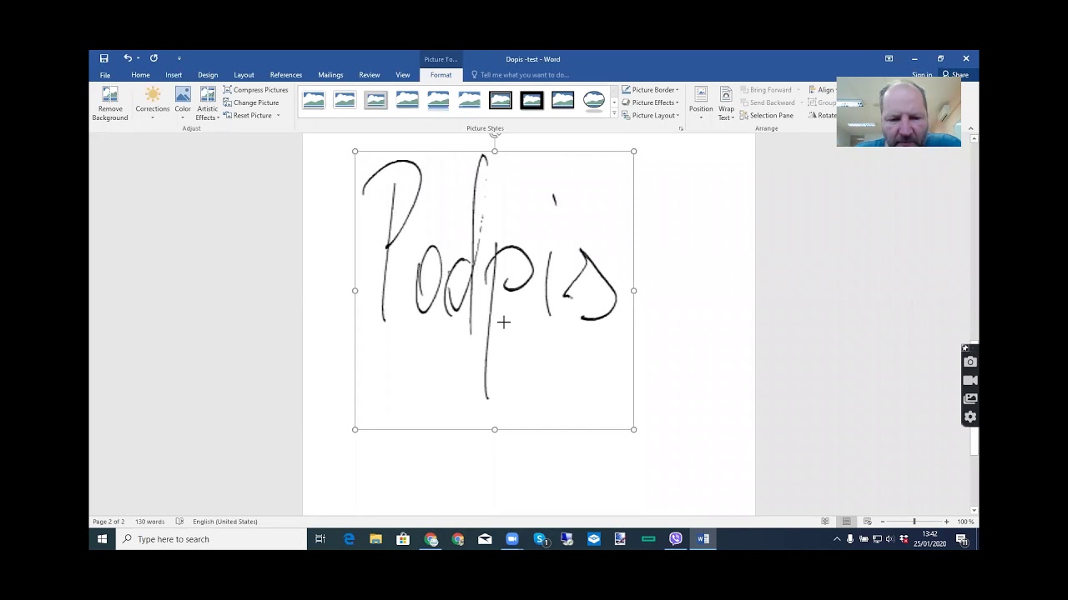This screenshot has height=600, width=1068.
Task: Click the Share button
Action: 955,75
